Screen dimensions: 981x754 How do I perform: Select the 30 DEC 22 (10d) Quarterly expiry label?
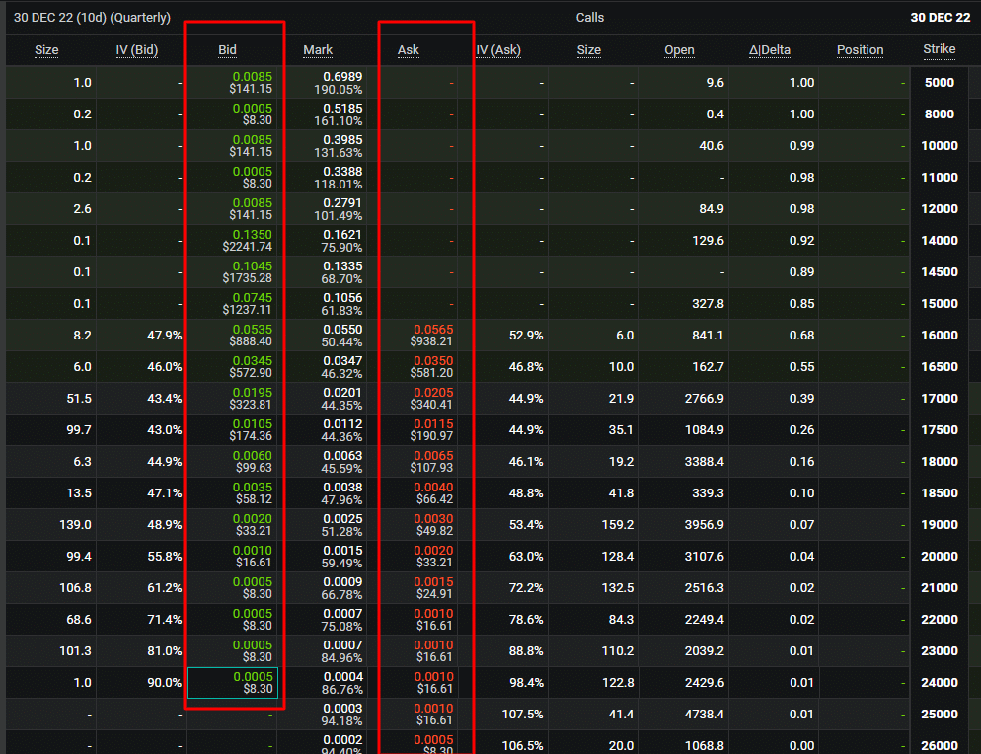tap(92, 18)
